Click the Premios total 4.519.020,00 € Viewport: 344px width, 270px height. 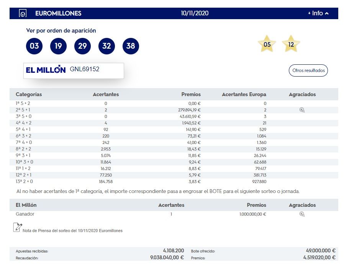pyautogui.click(x=319, y=257)
